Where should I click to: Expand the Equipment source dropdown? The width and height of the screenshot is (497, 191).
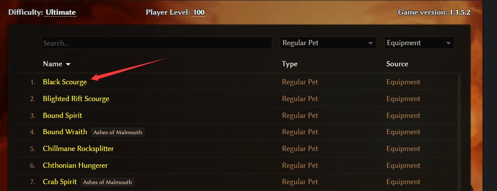419,43
